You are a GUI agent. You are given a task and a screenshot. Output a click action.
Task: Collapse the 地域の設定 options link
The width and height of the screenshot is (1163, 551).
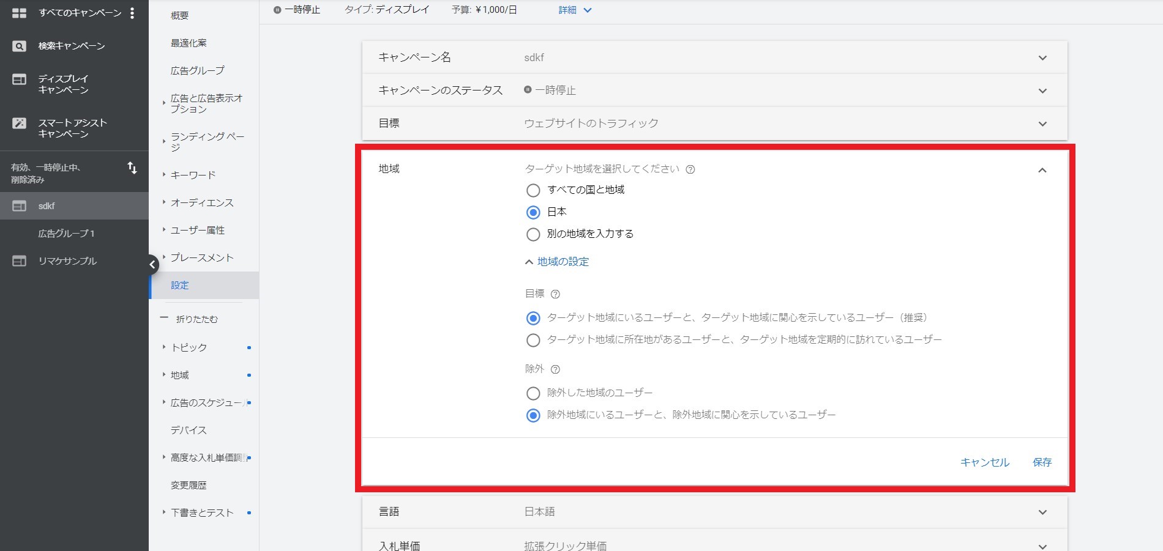coord(557,262)
